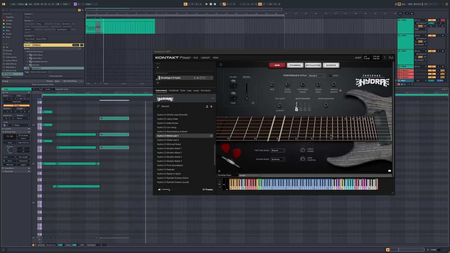Show Kontakt favorites with the star filter
The width and height of the screenshot is (450, 253).
[211, 106]
